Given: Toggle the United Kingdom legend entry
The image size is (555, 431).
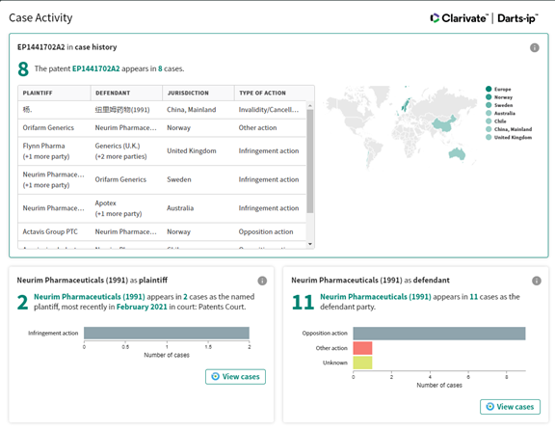Looking at the screenshot, I should [x=509, y=138].
